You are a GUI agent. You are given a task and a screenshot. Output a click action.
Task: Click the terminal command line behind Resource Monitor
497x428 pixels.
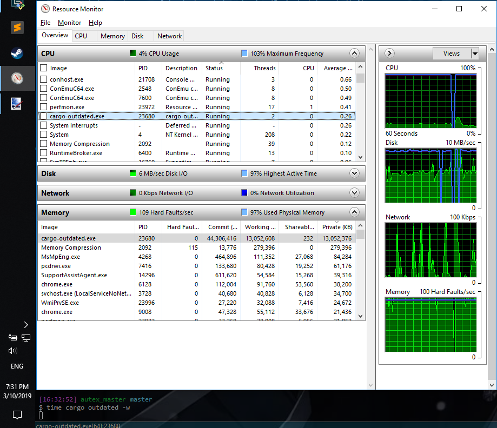click(84, 407)
